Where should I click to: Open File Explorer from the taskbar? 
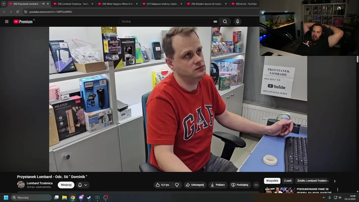(x=65, y=198)
